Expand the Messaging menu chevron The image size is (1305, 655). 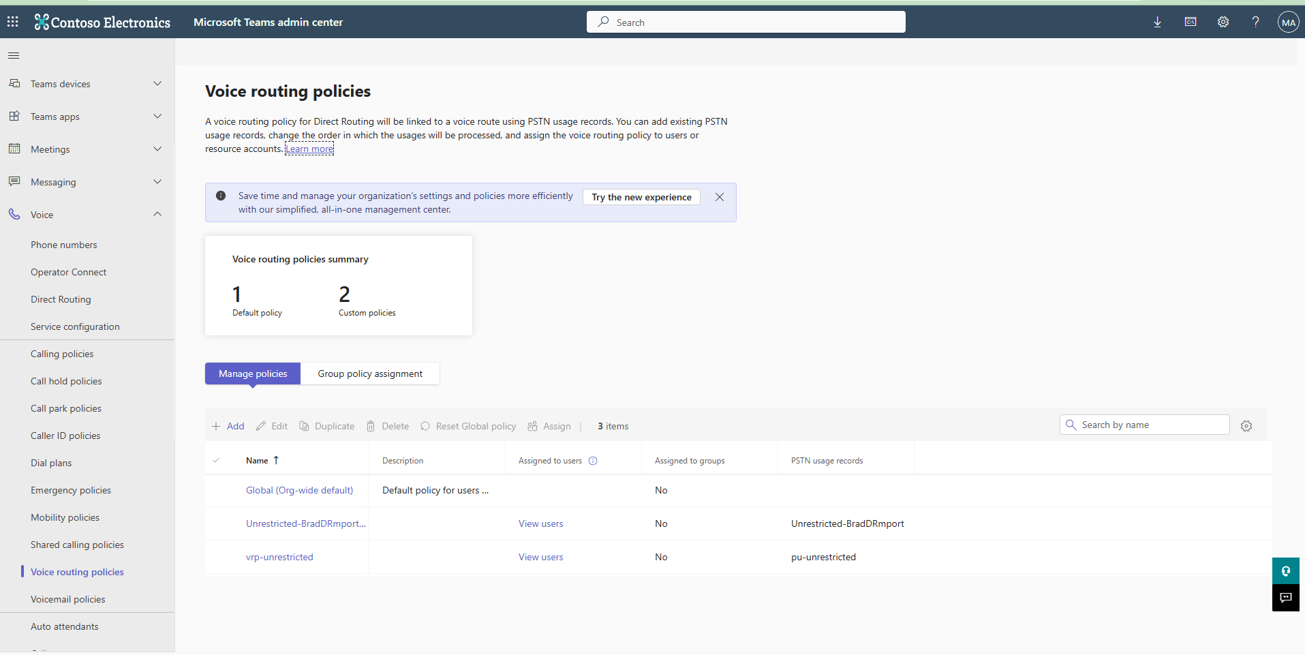coord(157,181)
